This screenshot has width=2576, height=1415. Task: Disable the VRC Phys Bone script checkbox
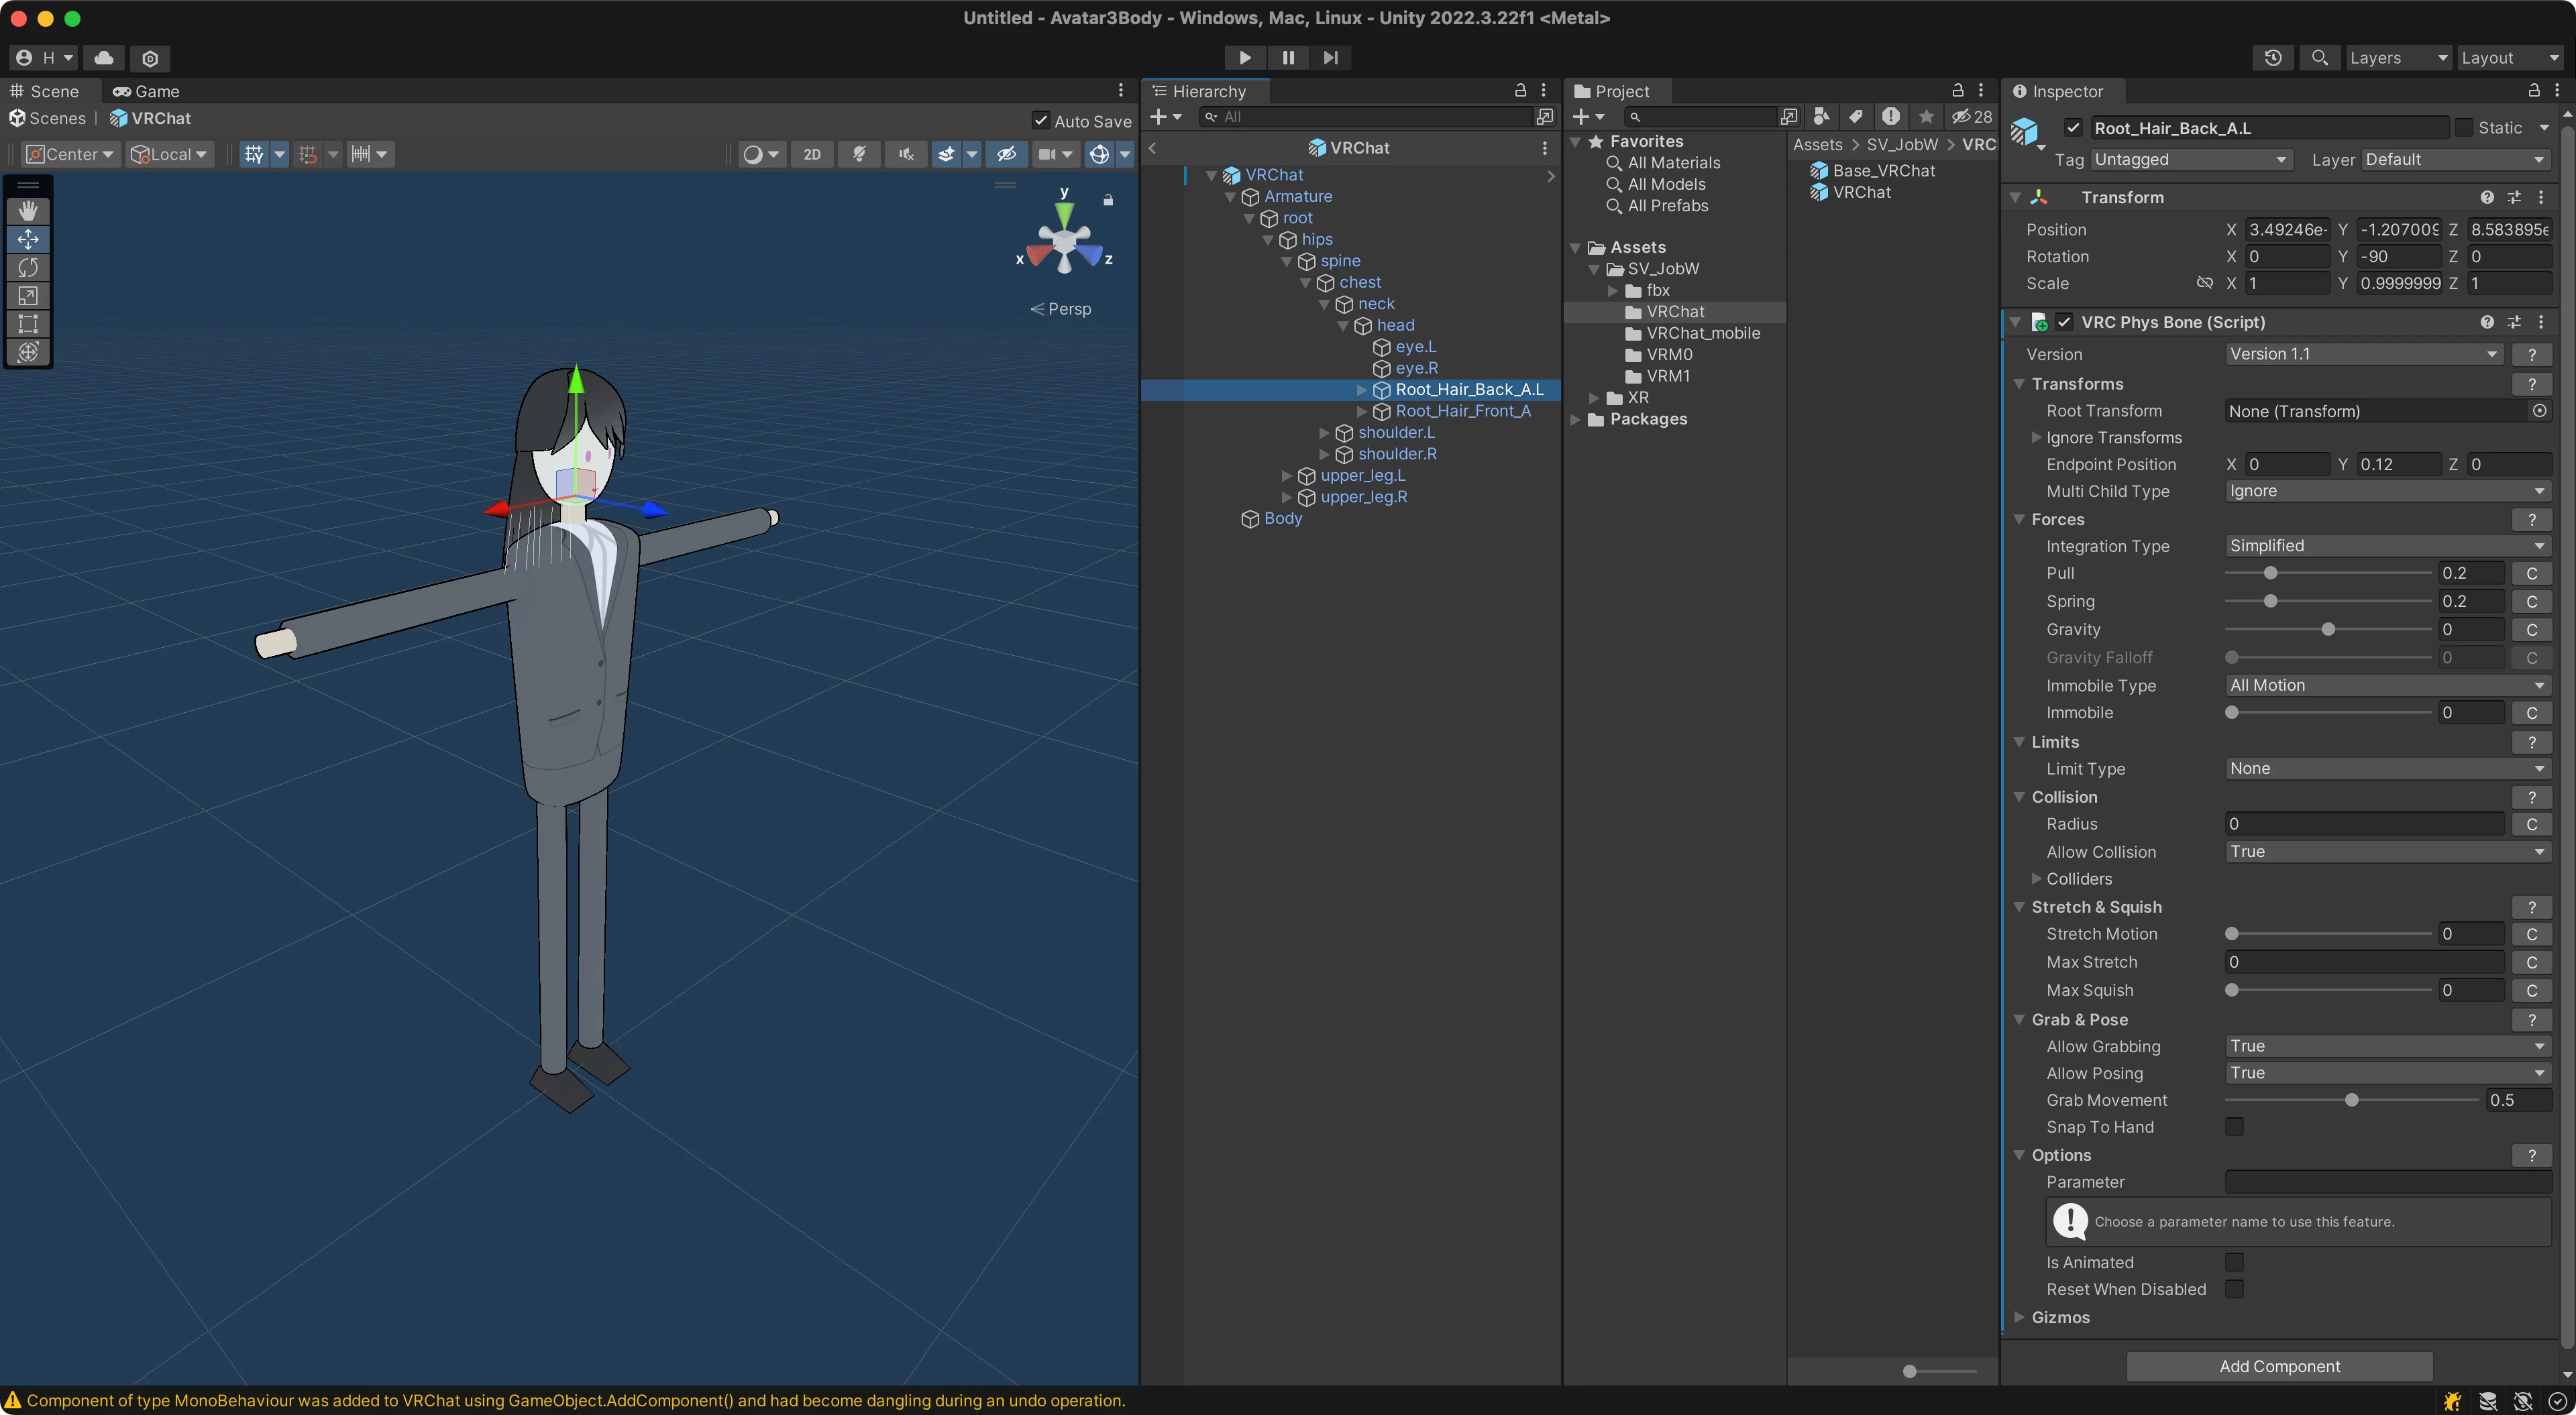pyautogui.click(x=2064, y=322)
